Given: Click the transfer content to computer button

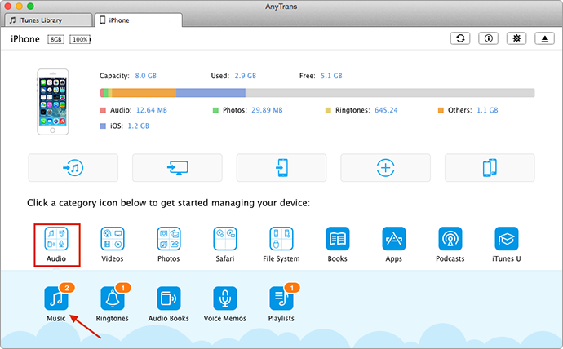Looking at the screenshot, I should pos(177,167).
